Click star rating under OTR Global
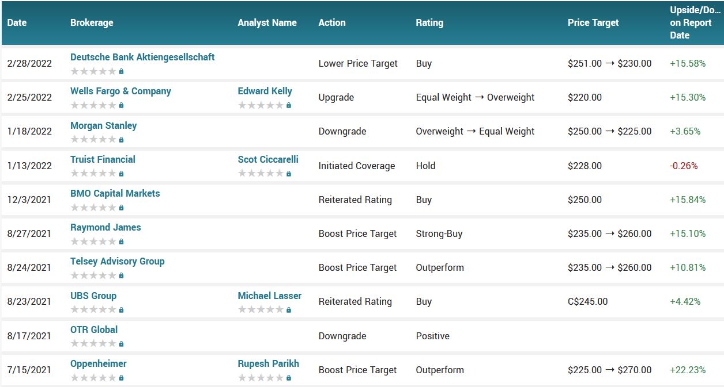The height and width of the screenshot is (387, 724). point(93,343)
